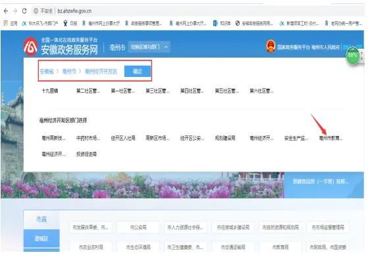Click the green 88% floating badge

pyautogui.click(x=352, y=55)
